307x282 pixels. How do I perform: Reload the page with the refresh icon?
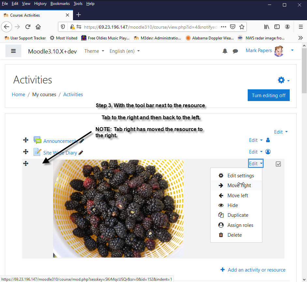tap(28, 27)
